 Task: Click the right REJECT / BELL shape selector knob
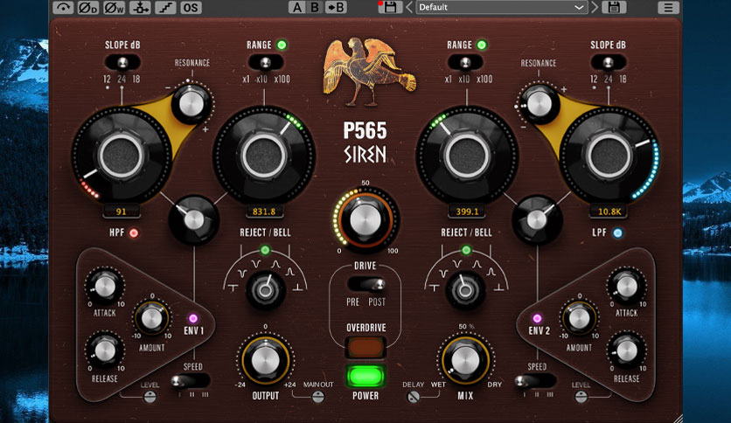click(x=465, y=291)
